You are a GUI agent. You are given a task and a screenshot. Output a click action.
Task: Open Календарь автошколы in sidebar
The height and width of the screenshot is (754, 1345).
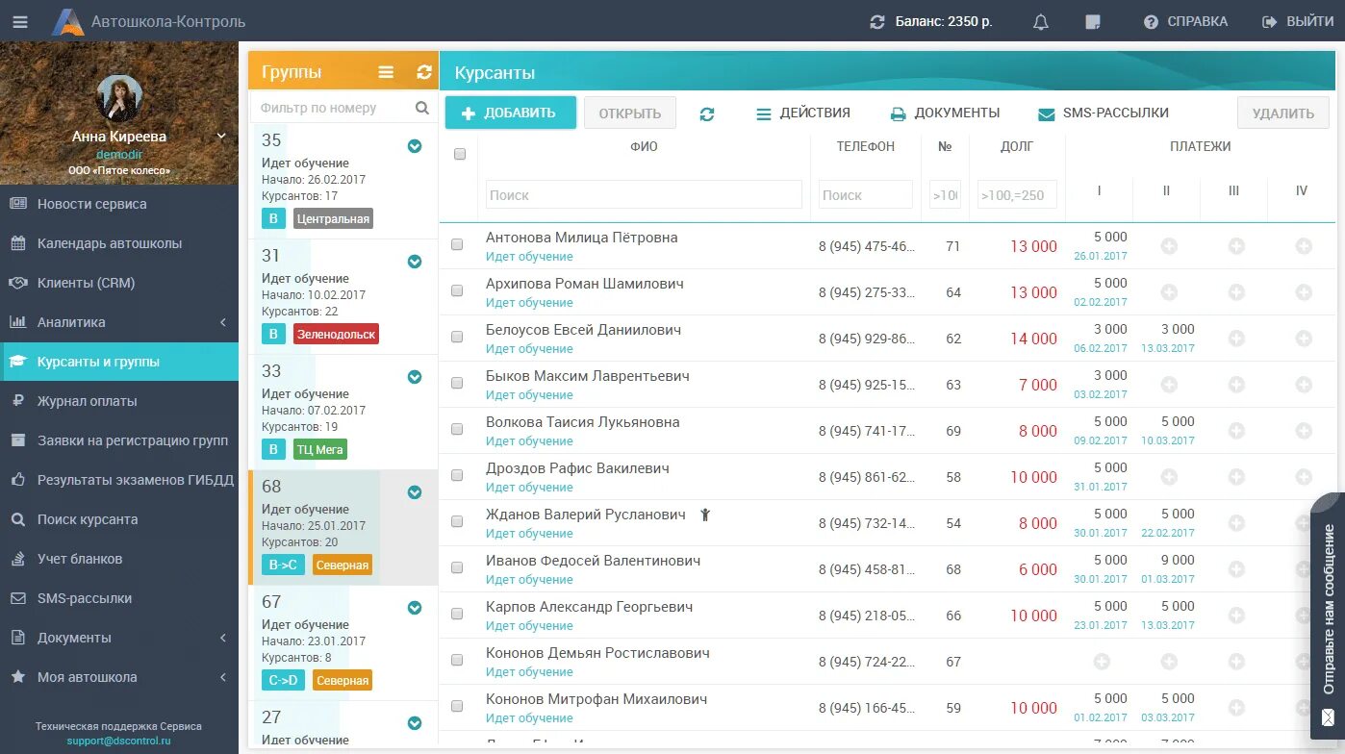(x=119, y=243)
